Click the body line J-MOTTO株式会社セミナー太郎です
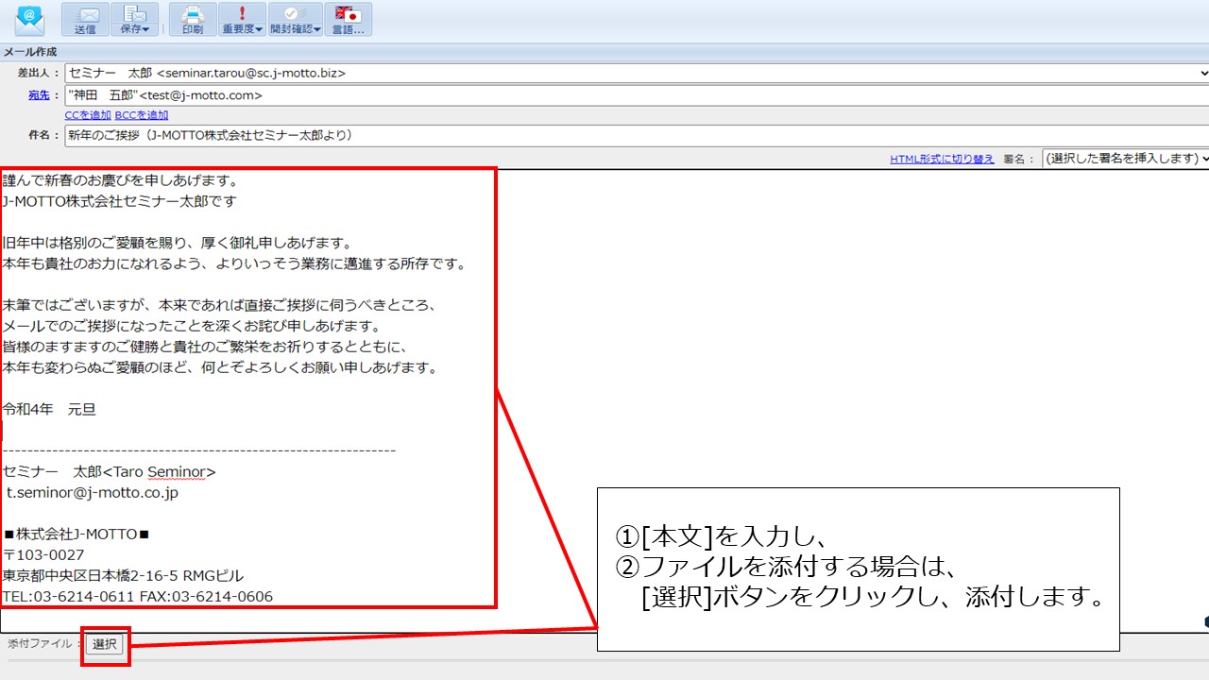The width and height of the screenshot is (1209, 680). (119, 201)
